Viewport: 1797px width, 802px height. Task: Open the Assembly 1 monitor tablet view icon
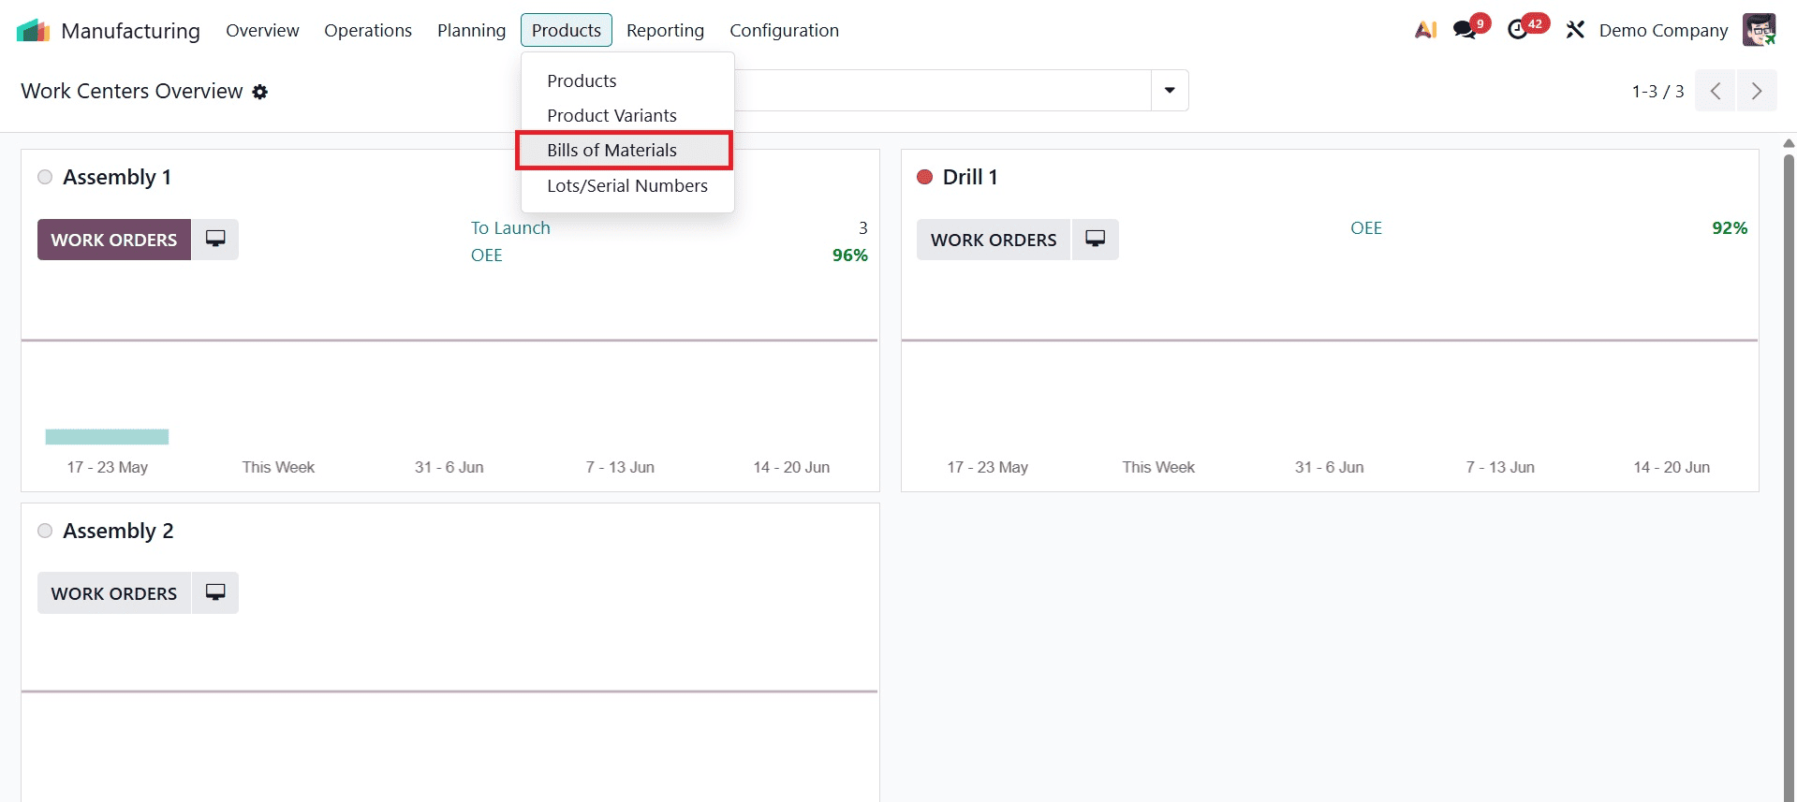tap(215, 240)
